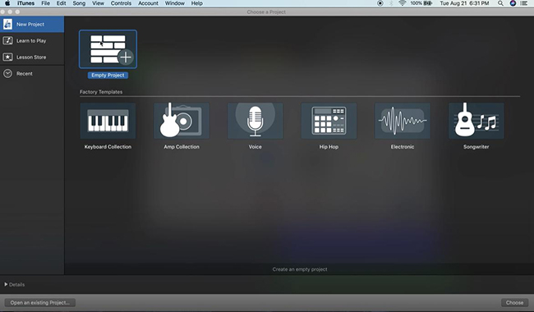The image size is (534, 312).
Task: Open the Notification Center icon
Action: [x=524, y=3]
